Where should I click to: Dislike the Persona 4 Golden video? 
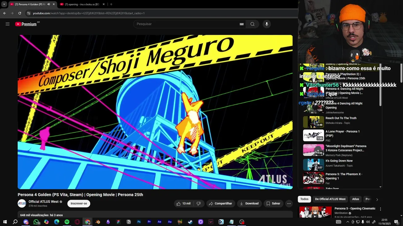tap(199, 203)
